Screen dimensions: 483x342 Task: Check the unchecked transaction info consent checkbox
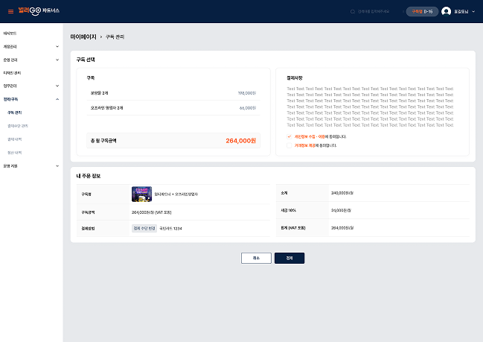pyautogui.click(x=290, y=145)
